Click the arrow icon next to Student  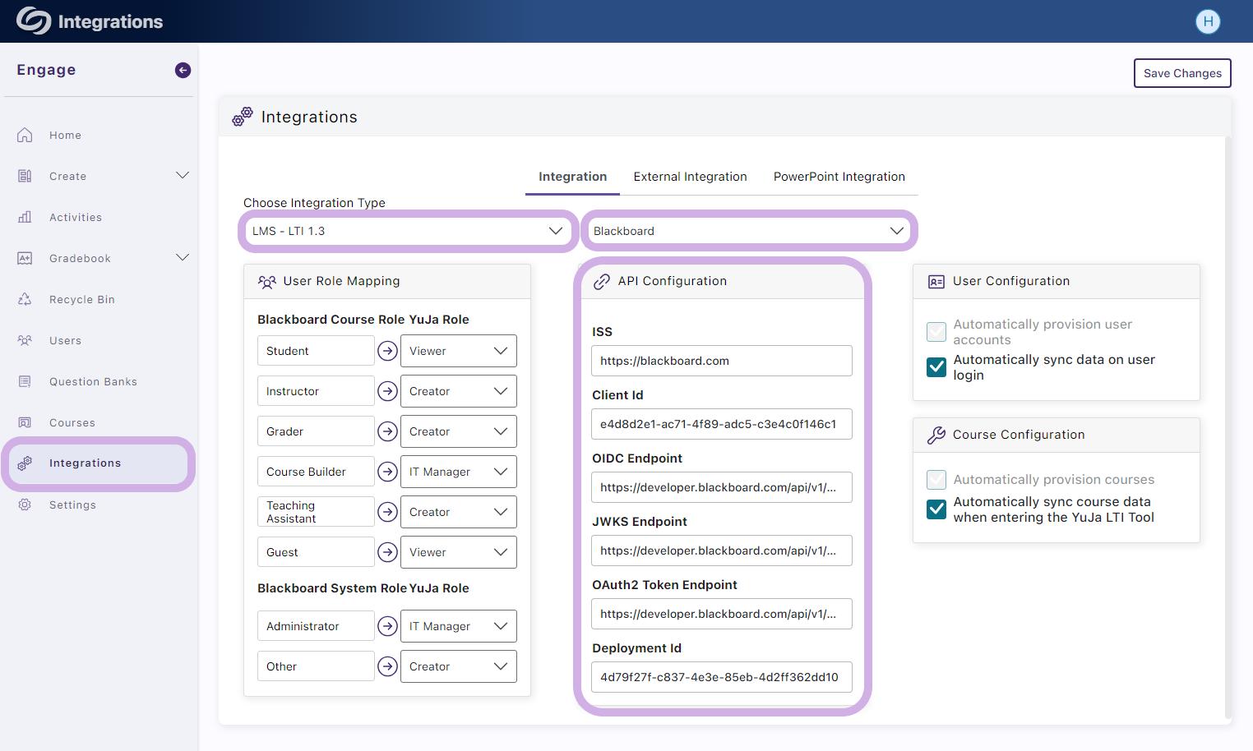[387, 351]
